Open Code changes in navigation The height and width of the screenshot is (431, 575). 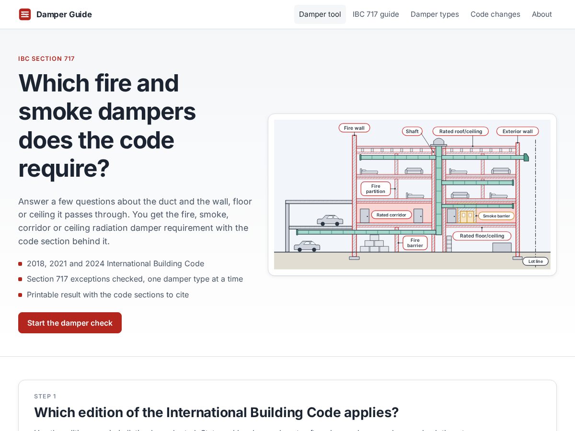(x=495, y=14)
